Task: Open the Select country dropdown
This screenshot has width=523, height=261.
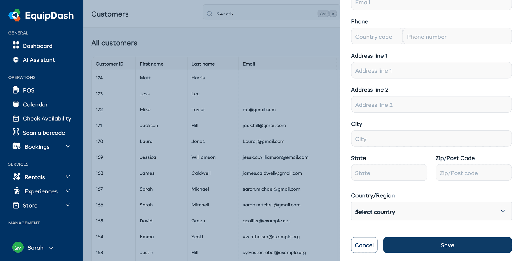Action: (431, 211)
